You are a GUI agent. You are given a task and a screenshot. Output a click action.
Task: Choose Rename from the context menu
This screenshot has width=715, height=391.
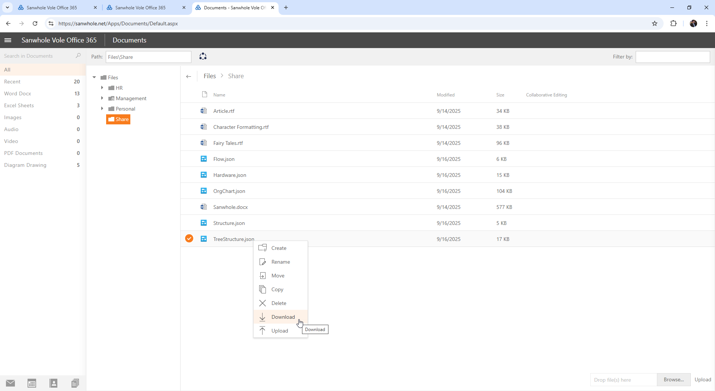[x=280, y=262]
